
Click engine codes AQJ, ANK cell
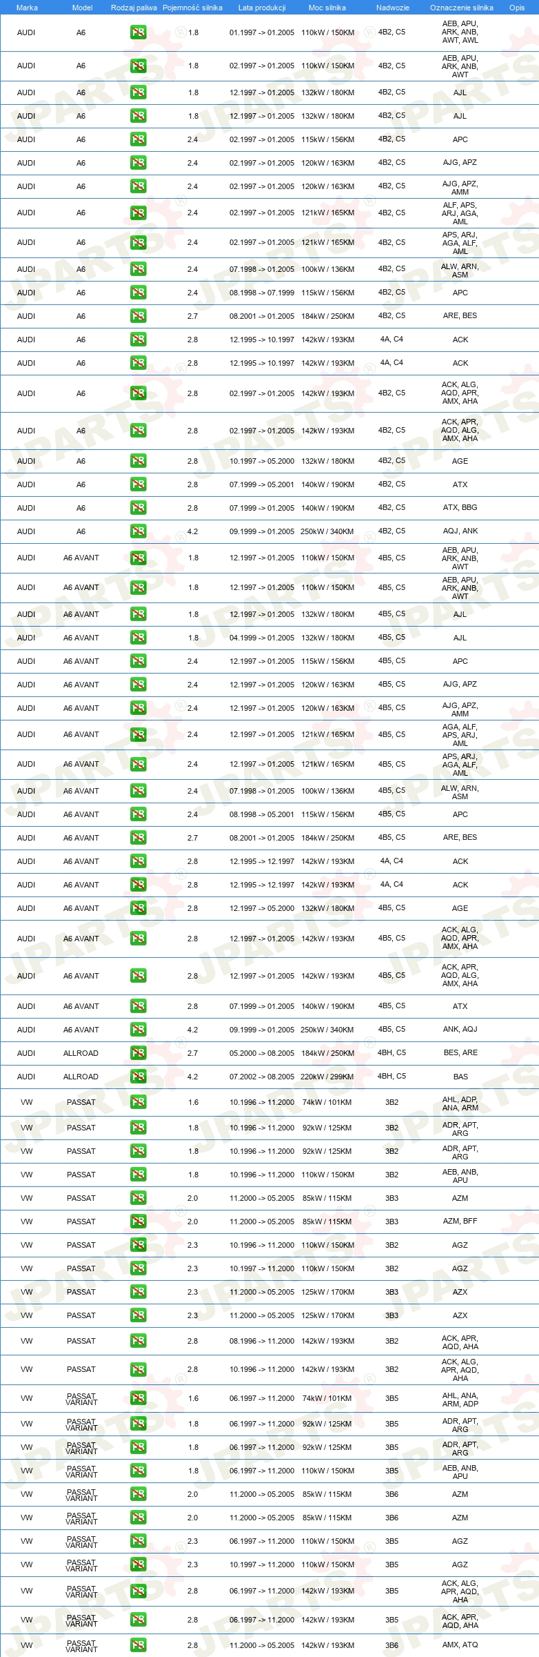click(460, 531)
